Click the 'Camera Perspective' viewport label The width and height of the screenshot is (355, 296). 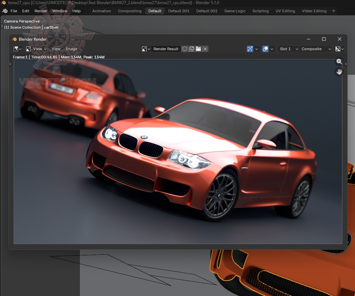(22, 21)
